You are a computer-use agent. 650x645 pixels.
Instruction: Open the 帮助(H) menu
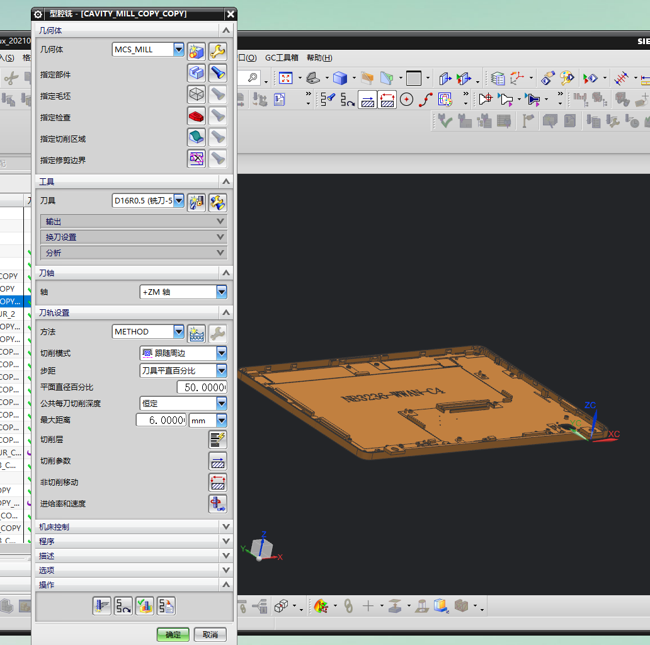pyautogui.click(x=319, y=58)
